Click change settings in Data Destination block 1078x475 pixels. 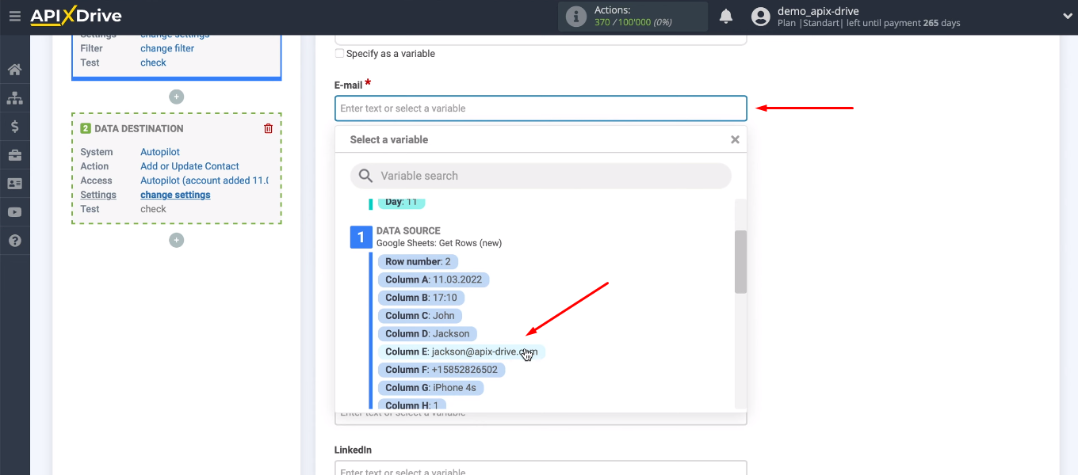tap(175, 194)
